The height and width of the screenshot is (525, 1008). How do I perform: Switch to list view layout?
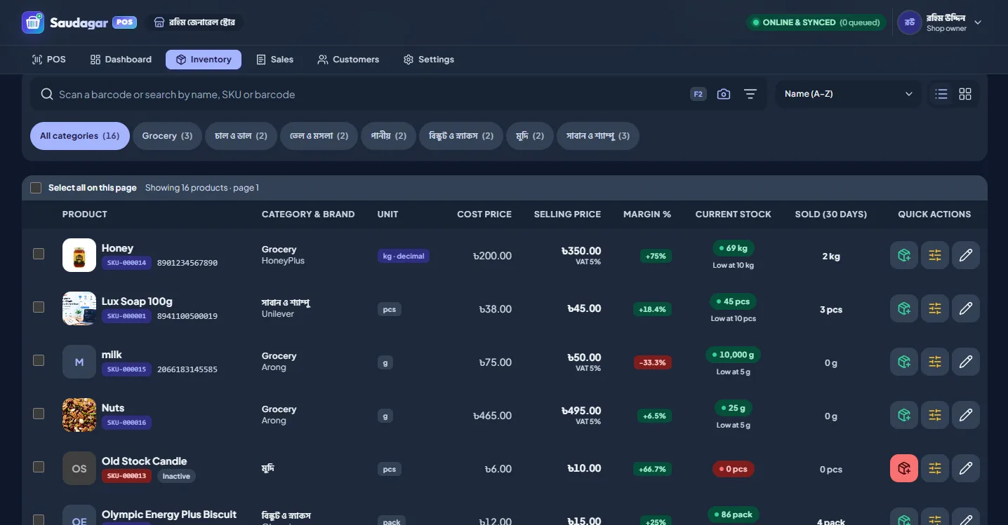941,94
